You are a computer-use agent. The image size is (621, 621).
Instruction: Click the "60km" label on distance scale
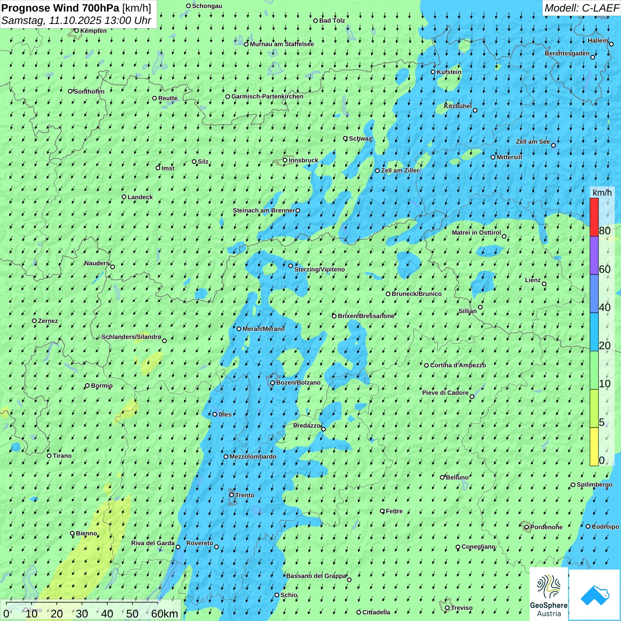[165, 613]
